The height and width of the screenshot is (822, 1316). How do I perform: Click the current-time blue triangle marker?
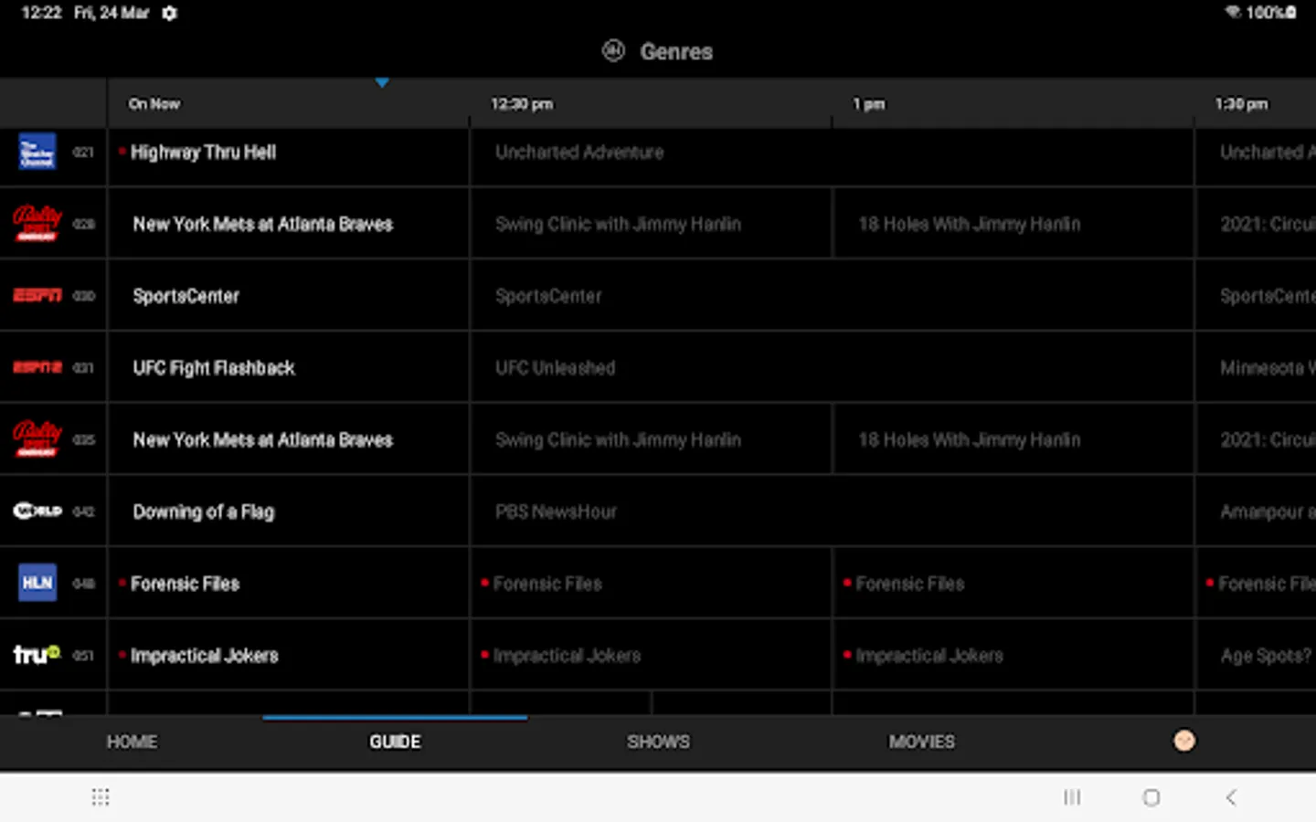[382, 83]
